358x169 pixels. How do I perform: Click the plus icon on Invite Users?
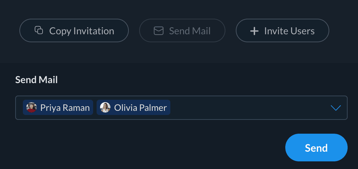pos(254,31)
